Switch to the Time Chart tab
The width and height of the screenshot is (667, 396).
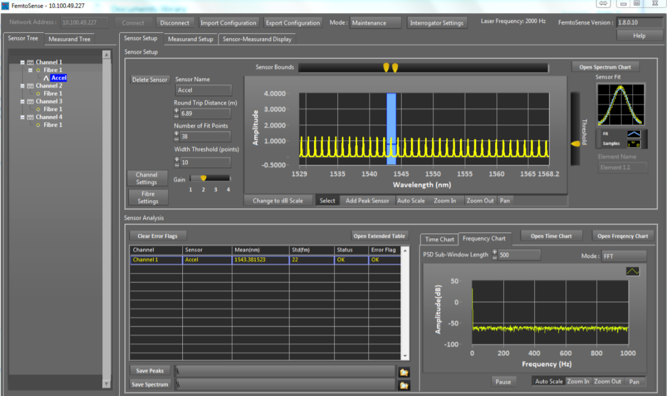pyautogui.click(x=439, y=239)
